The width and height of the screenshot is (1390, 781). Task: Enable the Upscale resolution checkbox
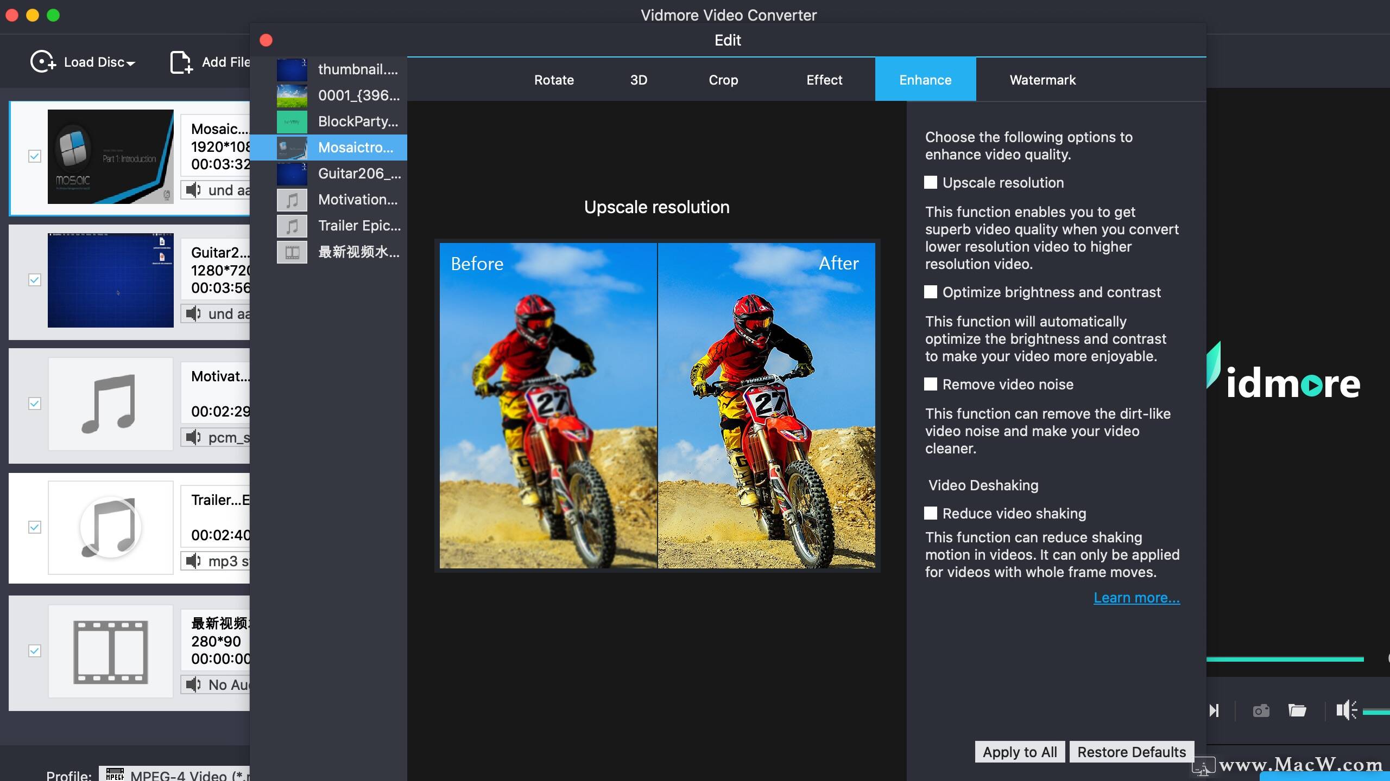tap(931, 182)
